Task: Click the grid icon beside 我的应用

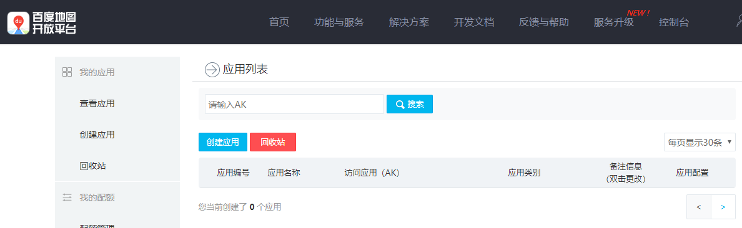Action: pos(67,72)
